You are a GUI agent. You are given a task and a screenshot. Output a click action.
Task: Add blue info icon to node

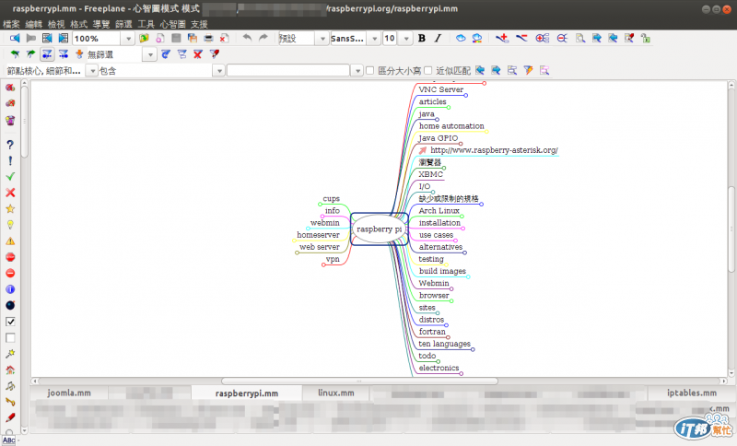tap(10, 289)
